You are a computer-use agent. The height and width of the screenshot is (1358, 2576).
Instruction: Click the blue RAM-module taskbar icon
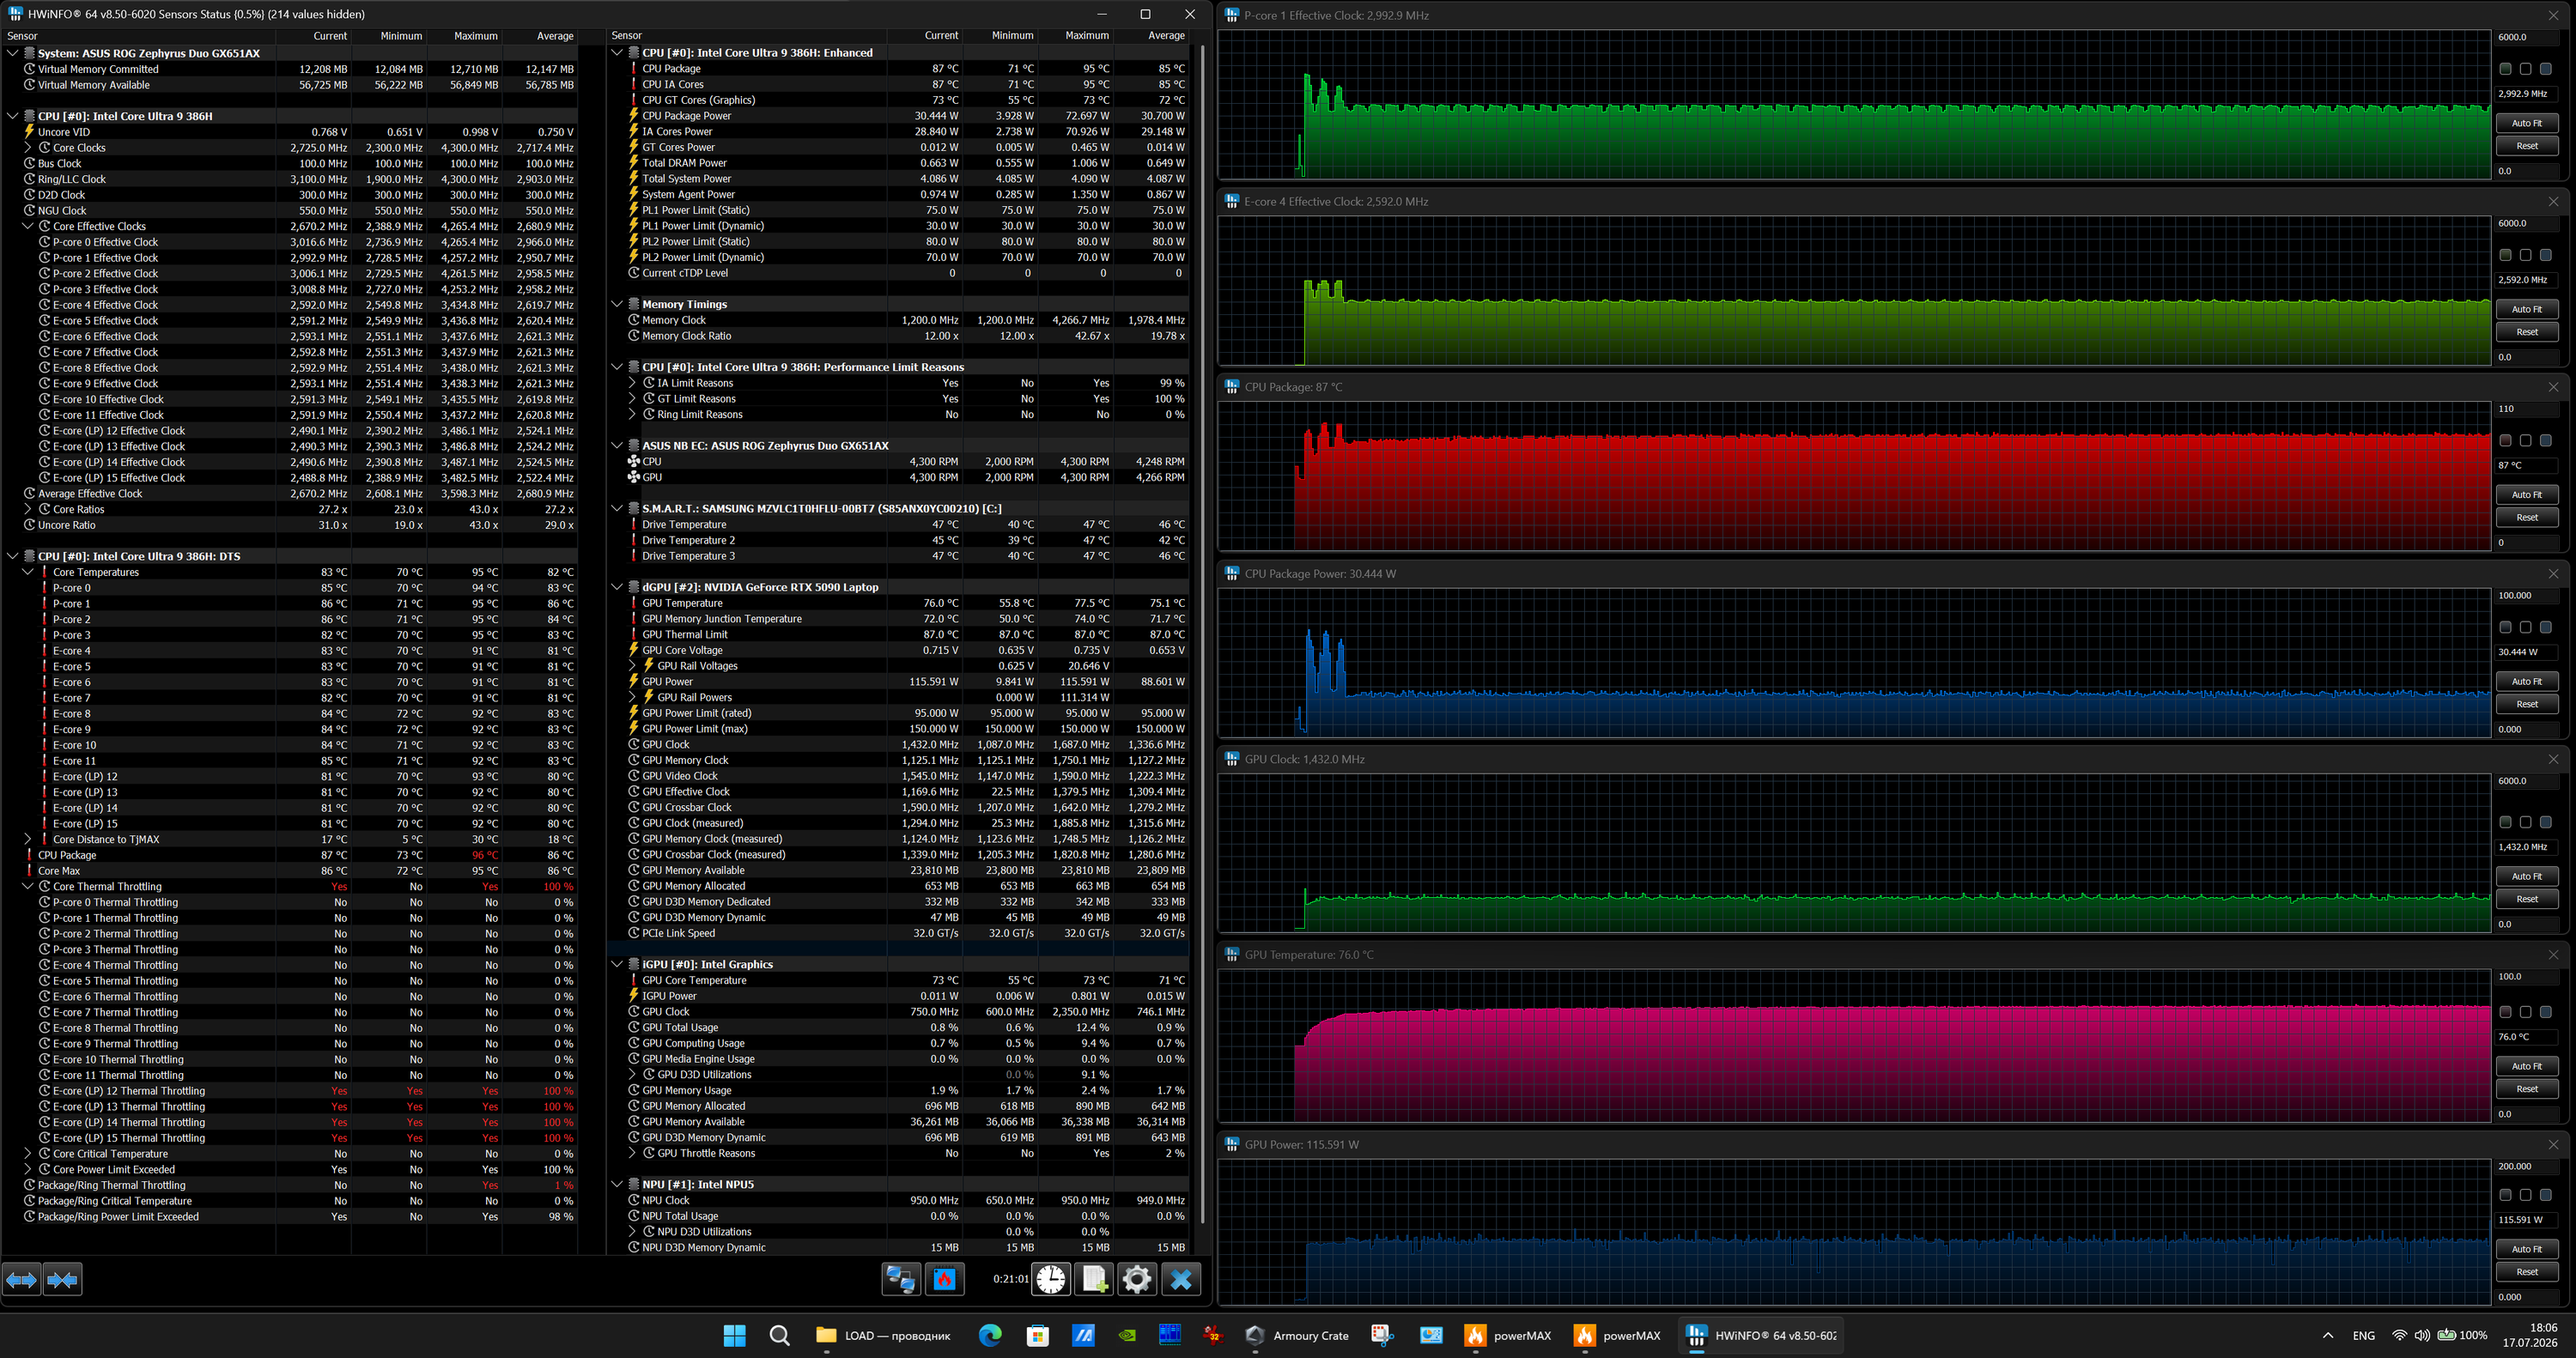(x=1170, y=1335)
